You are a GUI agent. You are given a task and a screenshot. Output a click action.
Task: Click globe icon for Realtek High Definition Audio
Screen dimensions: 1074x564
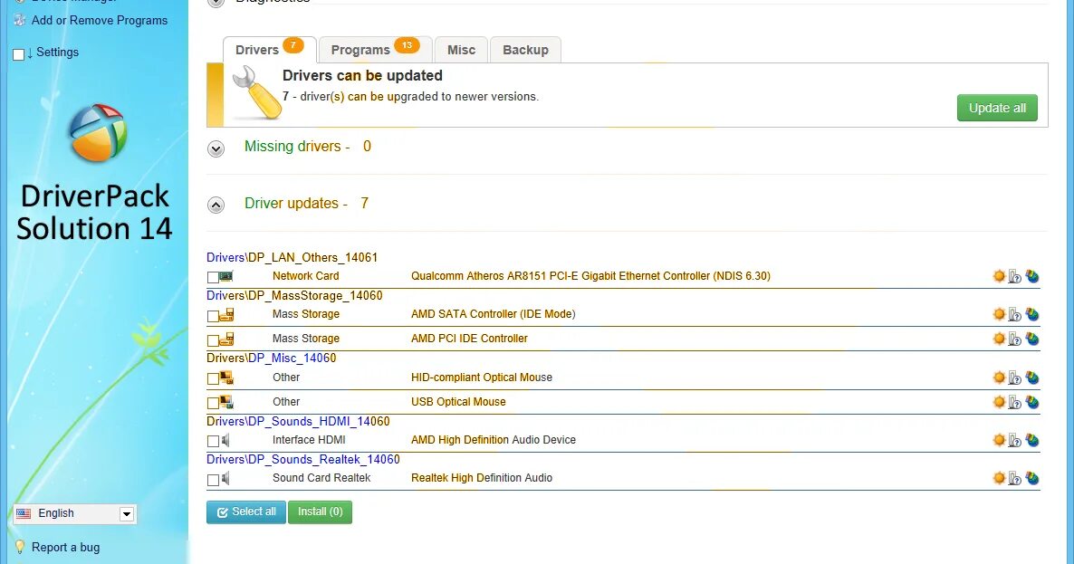(x=1032, y=478)
